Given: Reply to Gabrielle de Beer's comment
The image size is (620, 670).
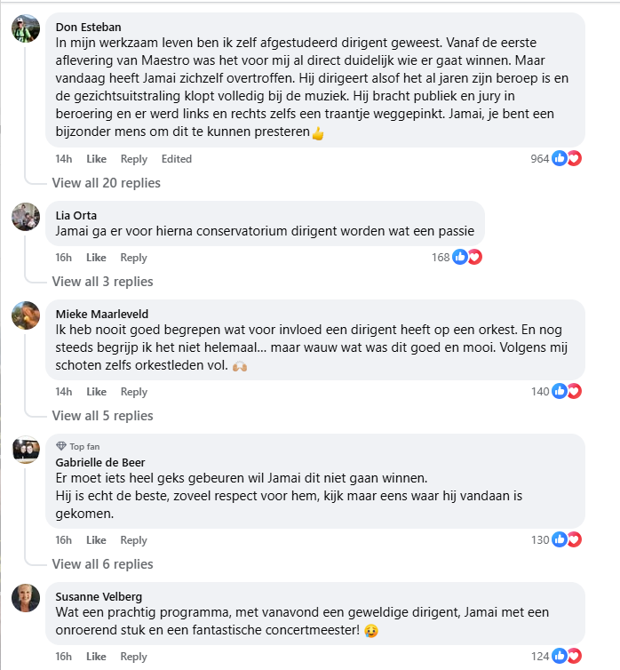Looking at the screenshot, I should coord(134,540).
